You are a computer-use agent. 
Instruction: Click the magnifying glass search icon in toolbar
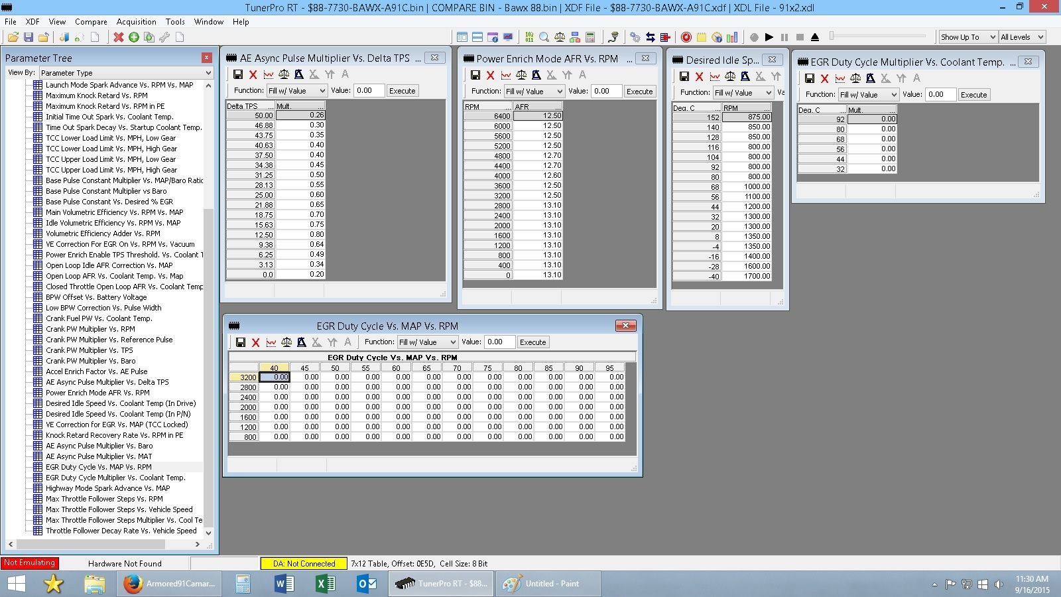tap(544, 37)
